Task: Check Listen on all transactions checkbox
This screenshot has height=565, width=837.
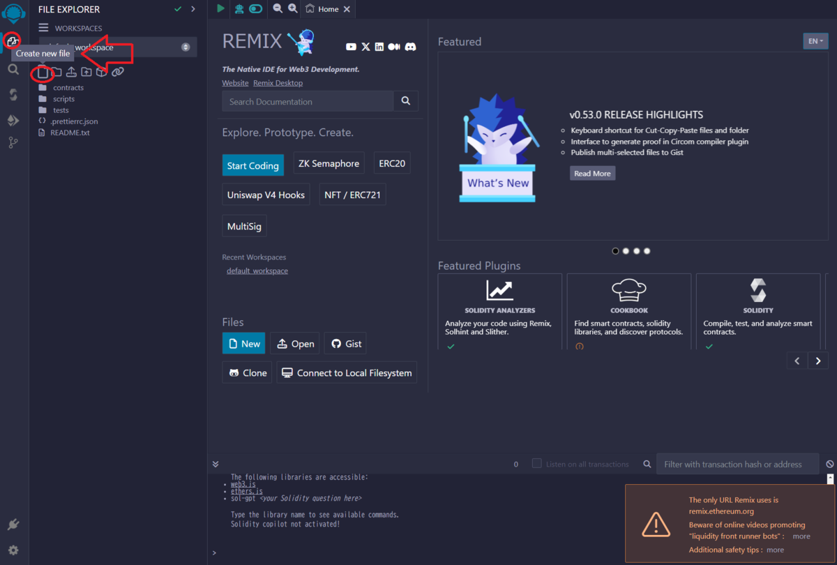Action: click(x=536, y=463)
